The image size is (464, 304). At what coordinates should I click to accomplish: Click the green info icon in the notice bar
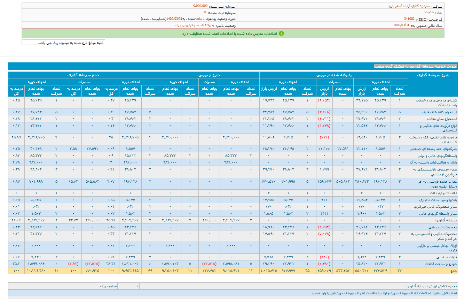[281, 33]
